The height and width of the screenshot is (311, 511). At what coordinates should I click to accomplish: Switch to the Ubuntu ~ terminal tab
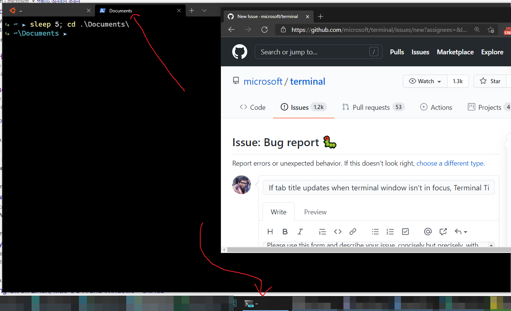[x=49, y=11]
